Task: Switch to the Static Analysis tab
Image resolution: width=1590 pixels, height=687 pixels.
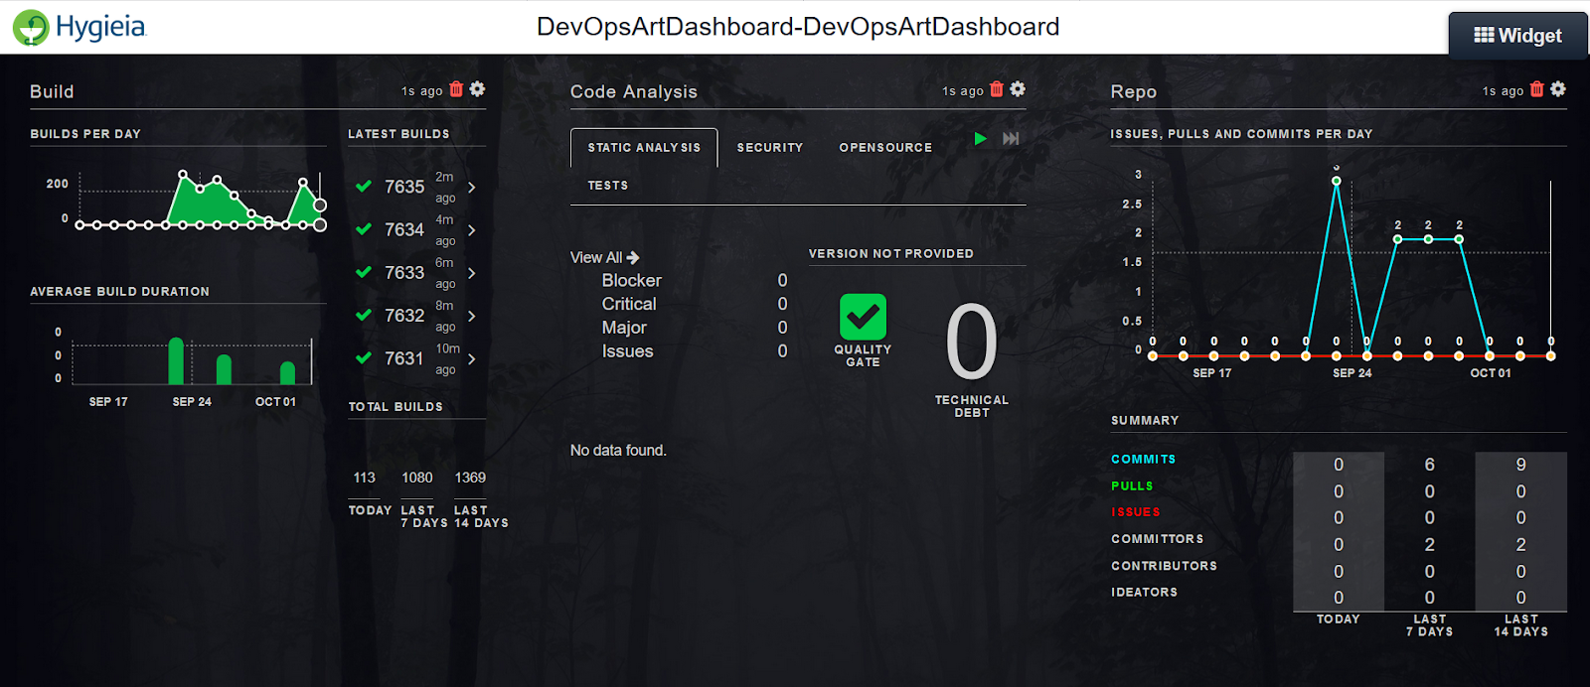Action: 644,148
